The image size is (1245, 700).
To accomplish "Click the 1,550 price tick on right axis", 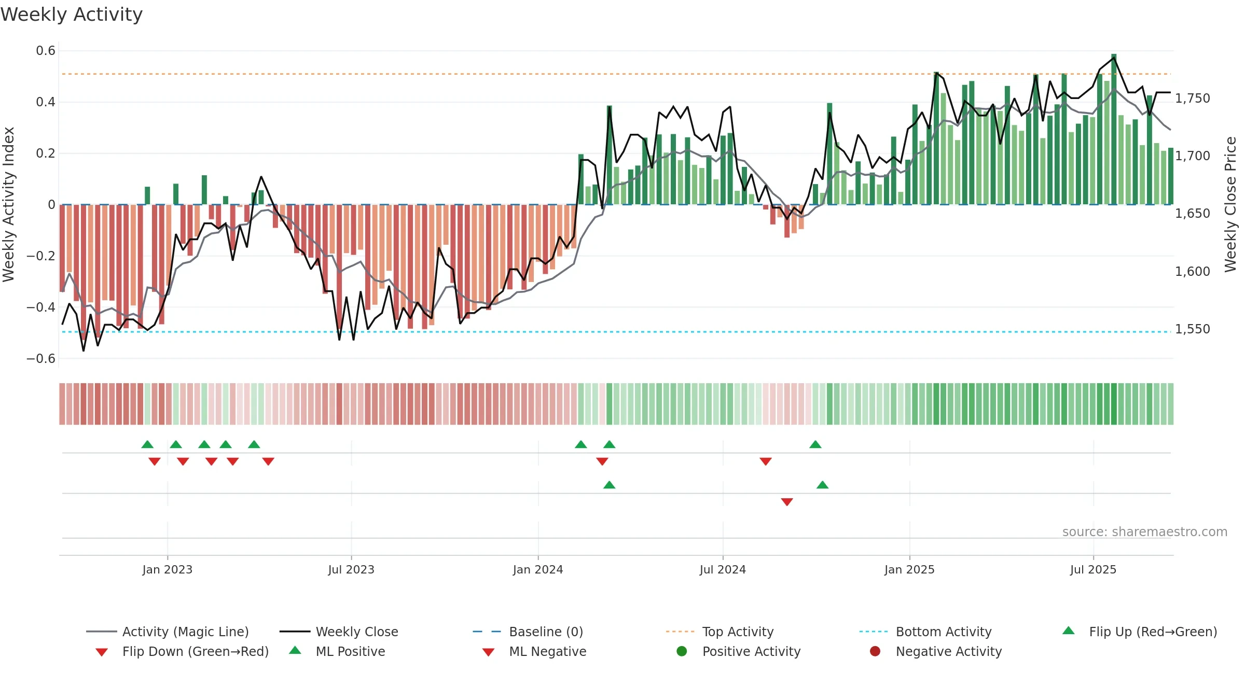I will pos(1193,329).
